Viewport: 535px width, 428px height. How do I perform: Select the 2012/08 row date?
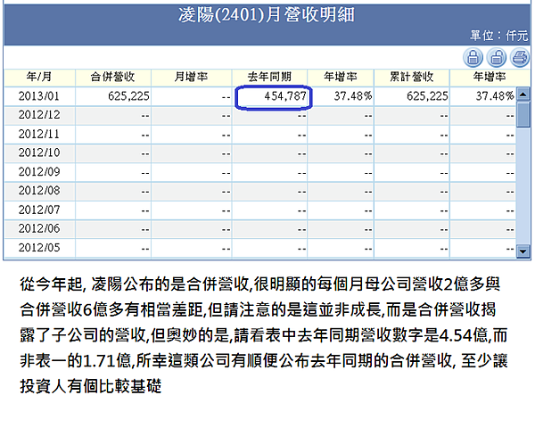(x=39, y=191)
